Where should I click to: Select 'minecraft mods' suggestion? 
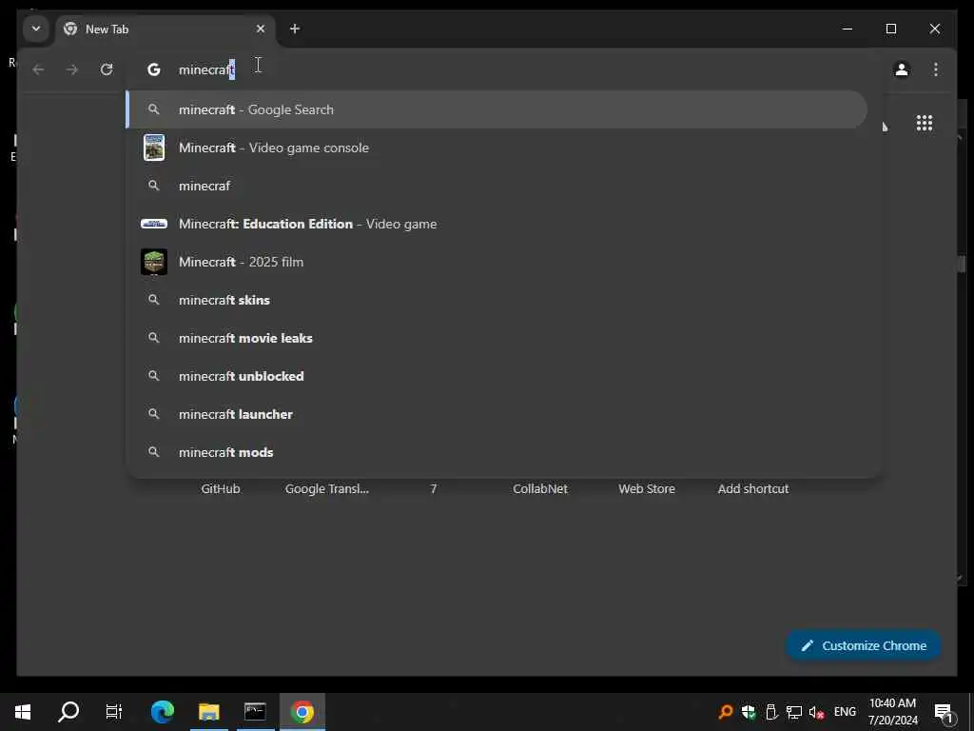click(x=497, y=452)
